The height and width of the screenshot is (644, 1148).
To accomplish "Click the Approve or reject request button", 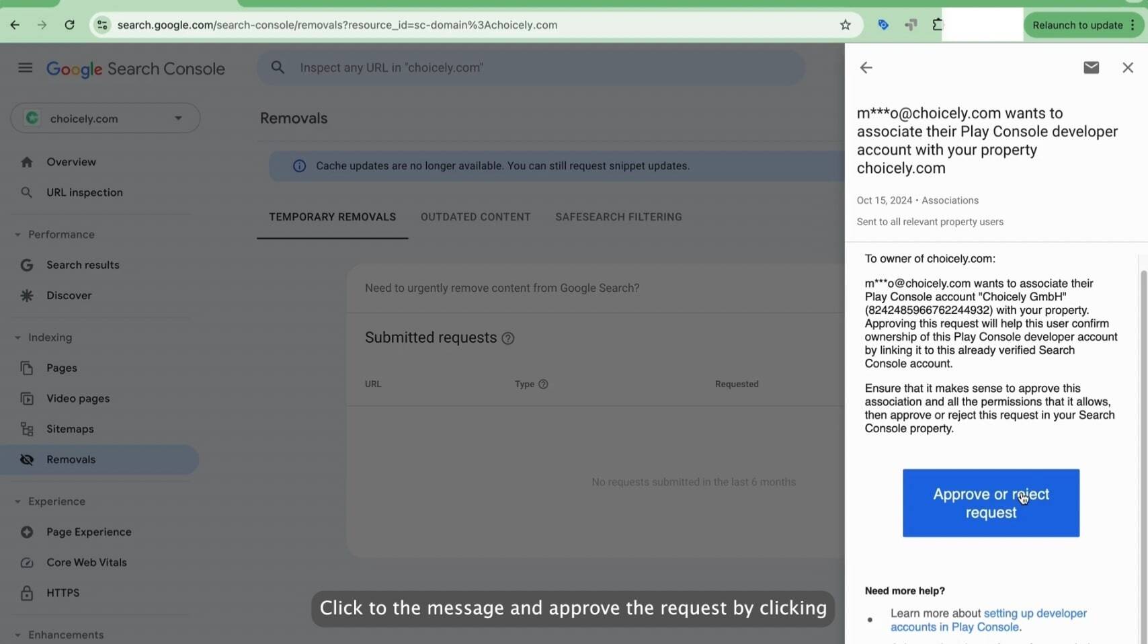I will pos(990,503).
